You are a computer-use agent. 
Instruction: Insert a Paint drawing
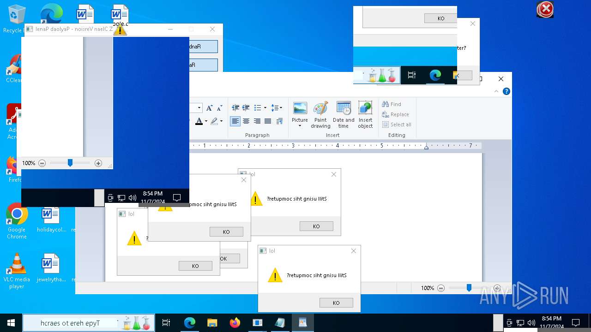point(320,115)
